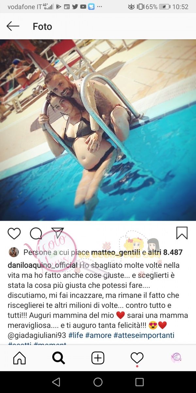This screenshot has width=196, height=393.
Task: Create new post with plus icon
Action: pos(98,358)
